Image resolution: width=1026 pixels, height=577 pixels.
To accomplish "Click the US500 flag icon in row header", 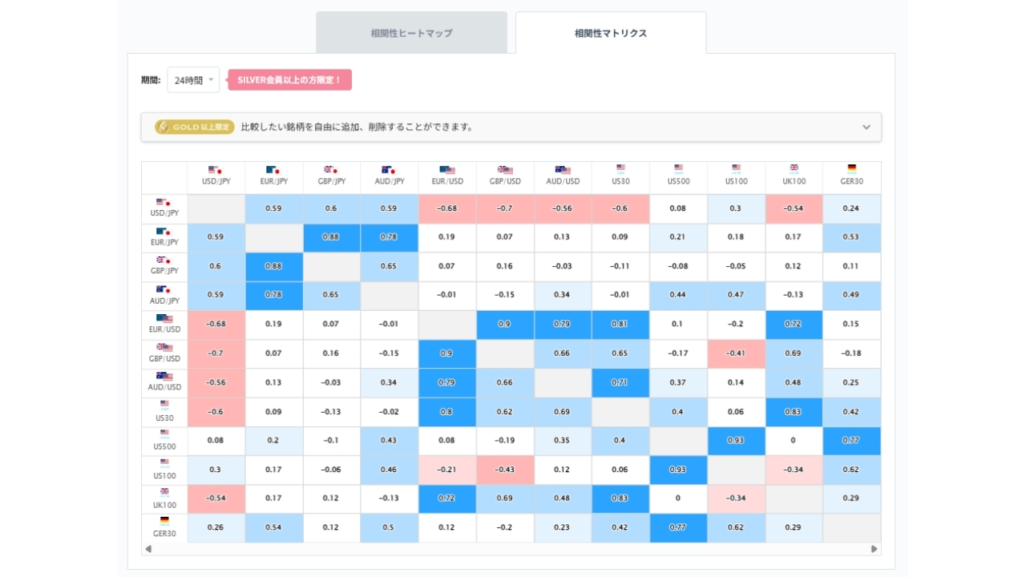I will (x=164, y=434).
